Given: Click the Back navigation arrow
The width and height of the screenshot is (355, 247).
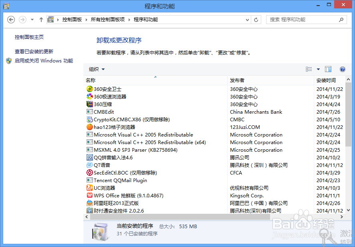Looking at the screenshot, I should pos(11,20).
